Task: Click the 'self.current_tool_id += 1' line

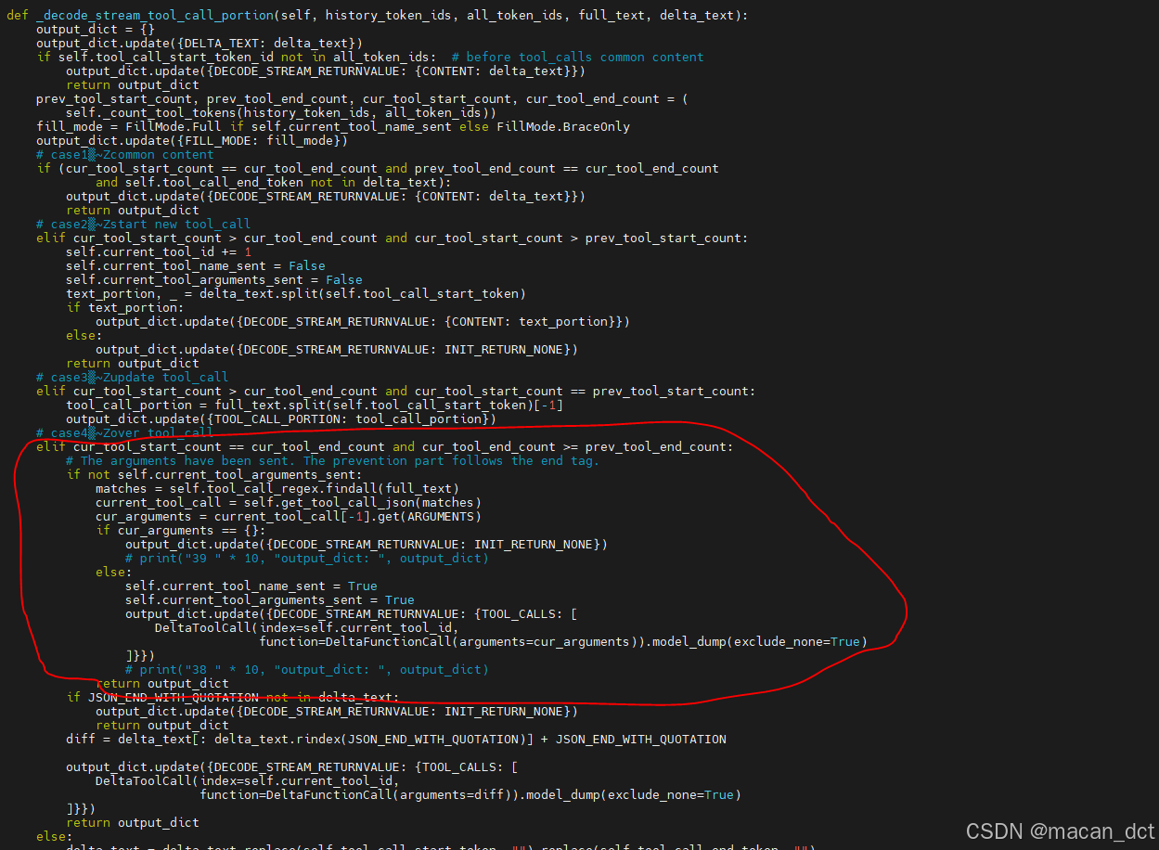Action: [x=159, y=251]
